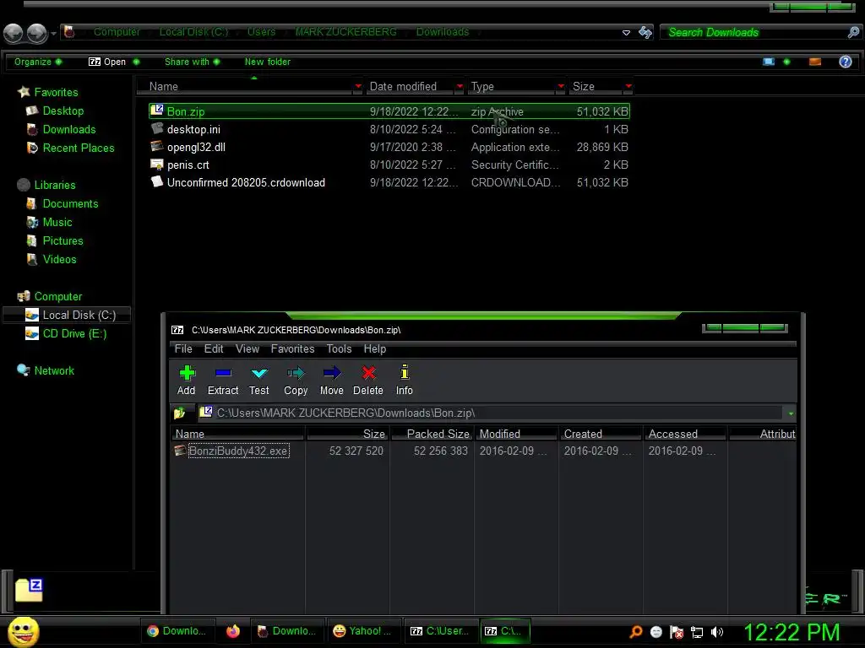The width and height of the screenshot is (865, 648).
Task: Go up one folder in 7-Zip
Action: 180,413
